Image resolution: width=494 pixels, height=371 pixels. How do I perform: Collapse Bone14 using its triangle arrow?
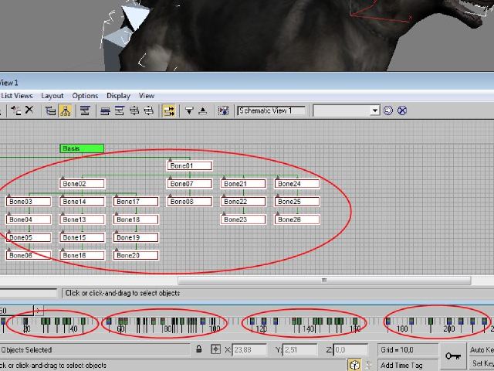click(63, 196)
